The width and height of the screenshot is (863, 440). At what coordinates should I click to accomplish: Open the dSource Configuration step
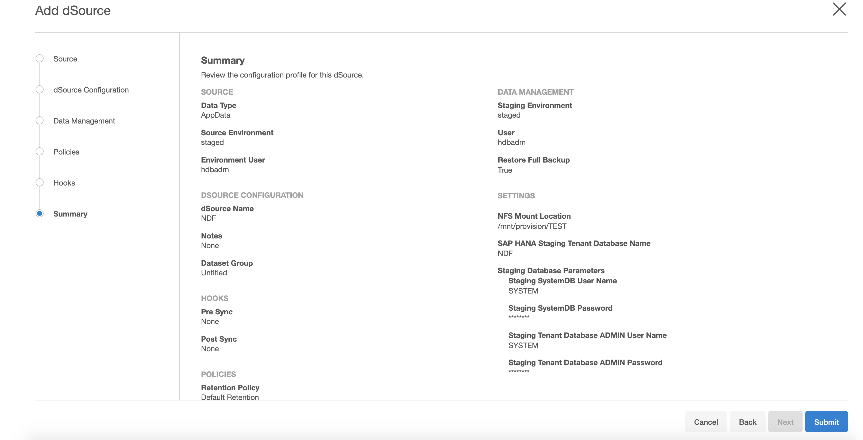coord(91,90)
